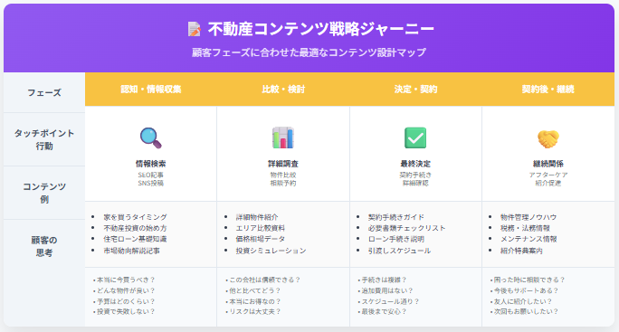The image size is (619, 332).
Task: Click the 価格相場データ list item
Action: 260,239
